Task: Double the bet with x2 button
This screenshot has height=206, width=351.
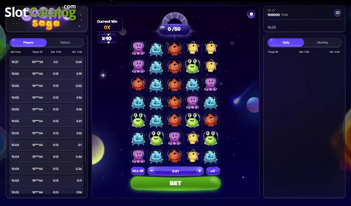Action: 213,171
